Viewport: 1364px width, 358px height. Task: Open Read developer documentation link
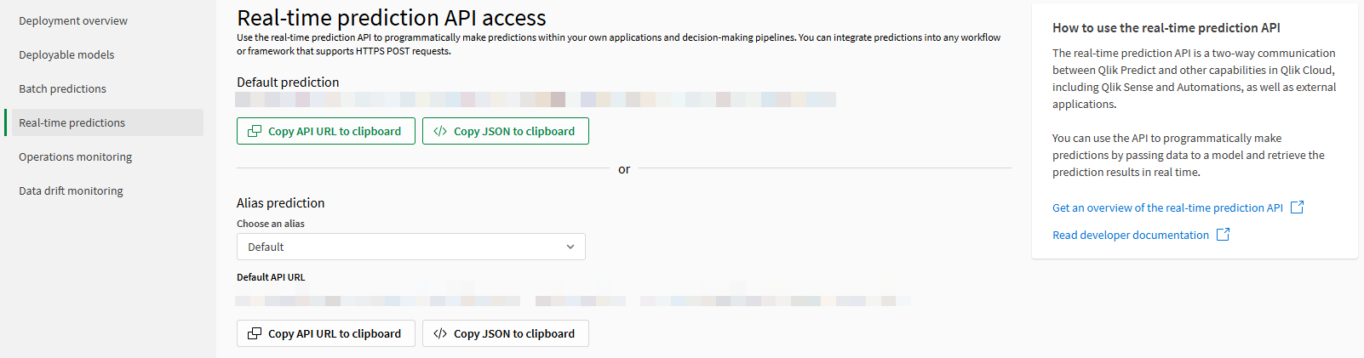[x=1131, y=235]
